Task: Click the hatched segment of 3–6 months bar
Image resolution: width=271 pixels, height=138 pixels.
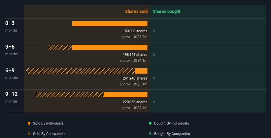Action: [60, 47]
